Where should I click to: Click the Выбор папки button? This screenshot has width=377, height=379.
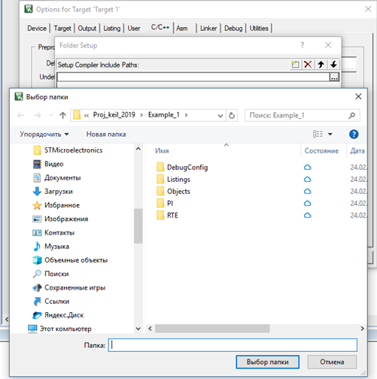[x=267, y=362]
